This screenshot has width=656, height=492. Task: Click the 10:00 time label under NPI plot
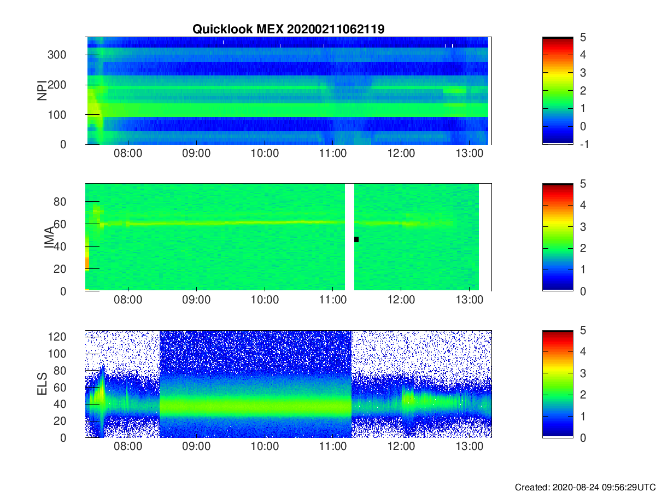click(x=265, y=154)
